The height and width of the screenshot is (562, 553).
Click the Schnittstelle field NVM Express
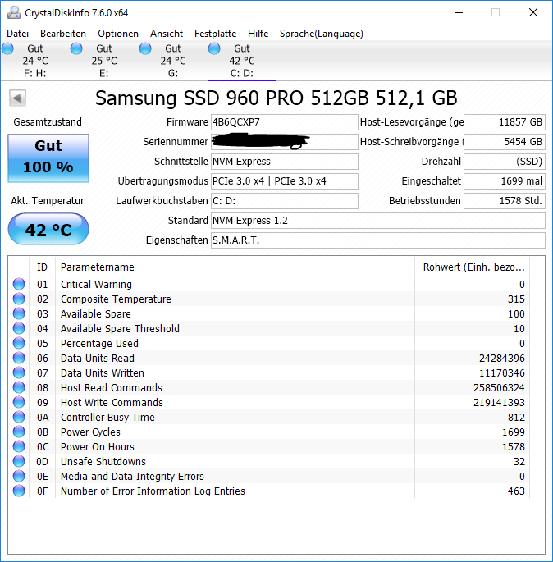click(284, 162)
